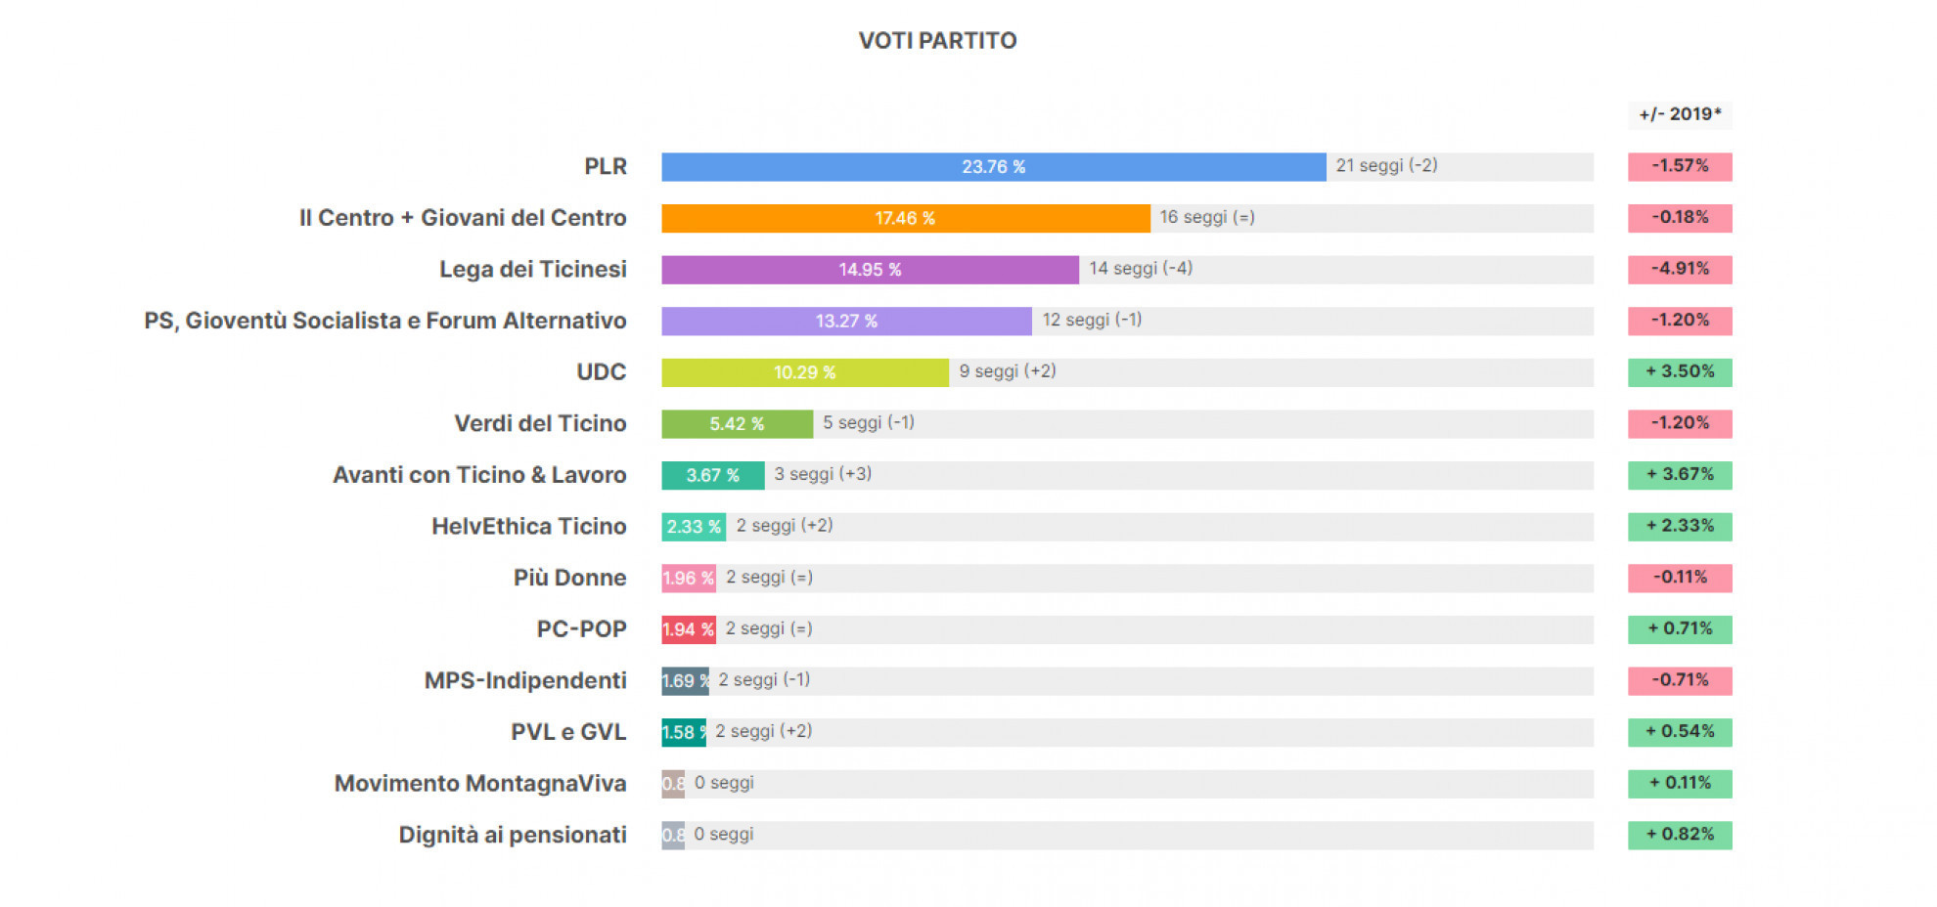Select the purple Lega dei Ticinesi bar
Image resolution: width=1937 pixels, height=907 pixels.
(870, 270)
